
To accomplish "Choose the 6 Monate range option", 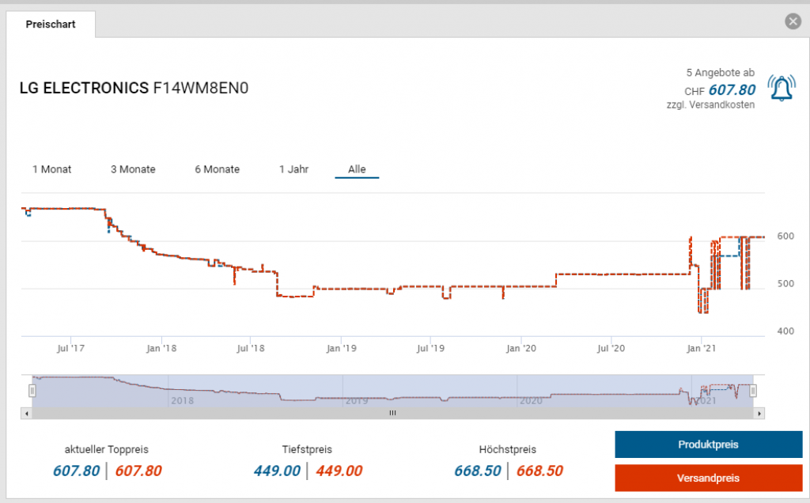I will (x=218, y=169).
